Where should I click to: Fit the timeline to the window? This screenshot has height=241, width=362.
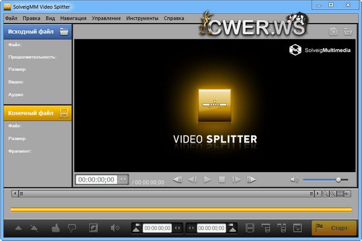[x=340, y=194]
